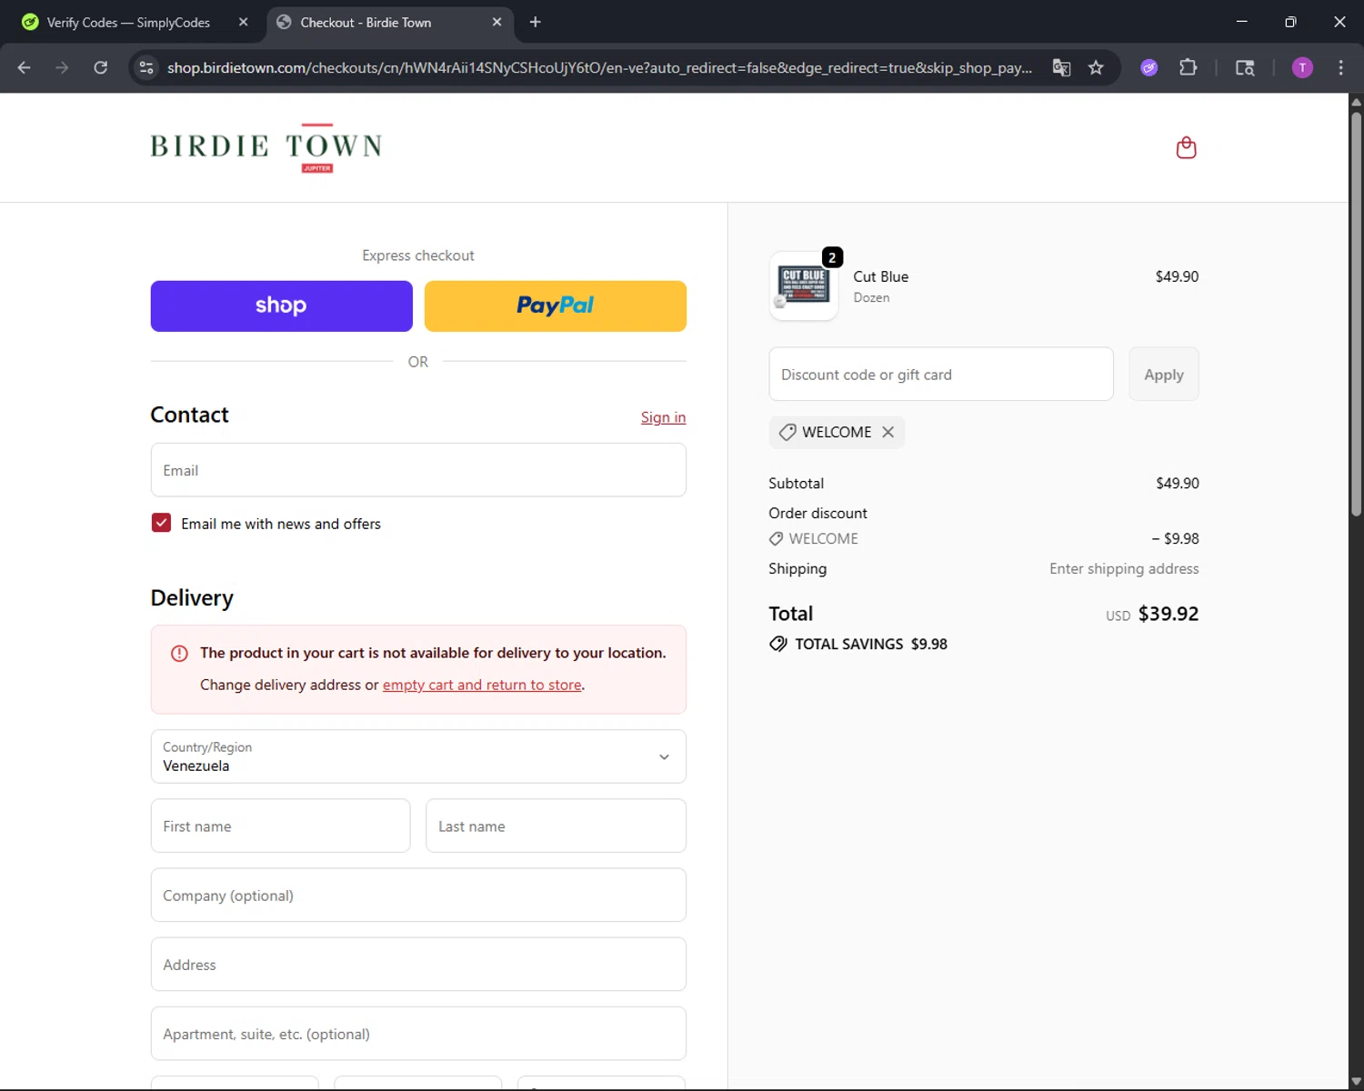
Task: Click empty cart and return to store
Action: (482, 685)
